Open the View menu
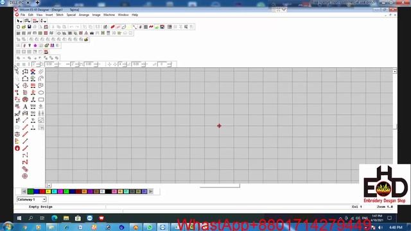This screenshot has width=411, height=231. 39,15
